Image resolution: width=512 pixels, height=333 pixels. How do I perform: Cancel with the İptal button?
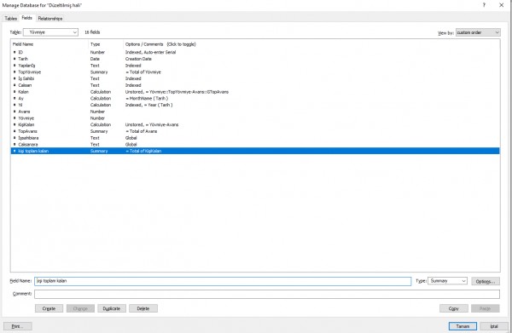(494, 326)
